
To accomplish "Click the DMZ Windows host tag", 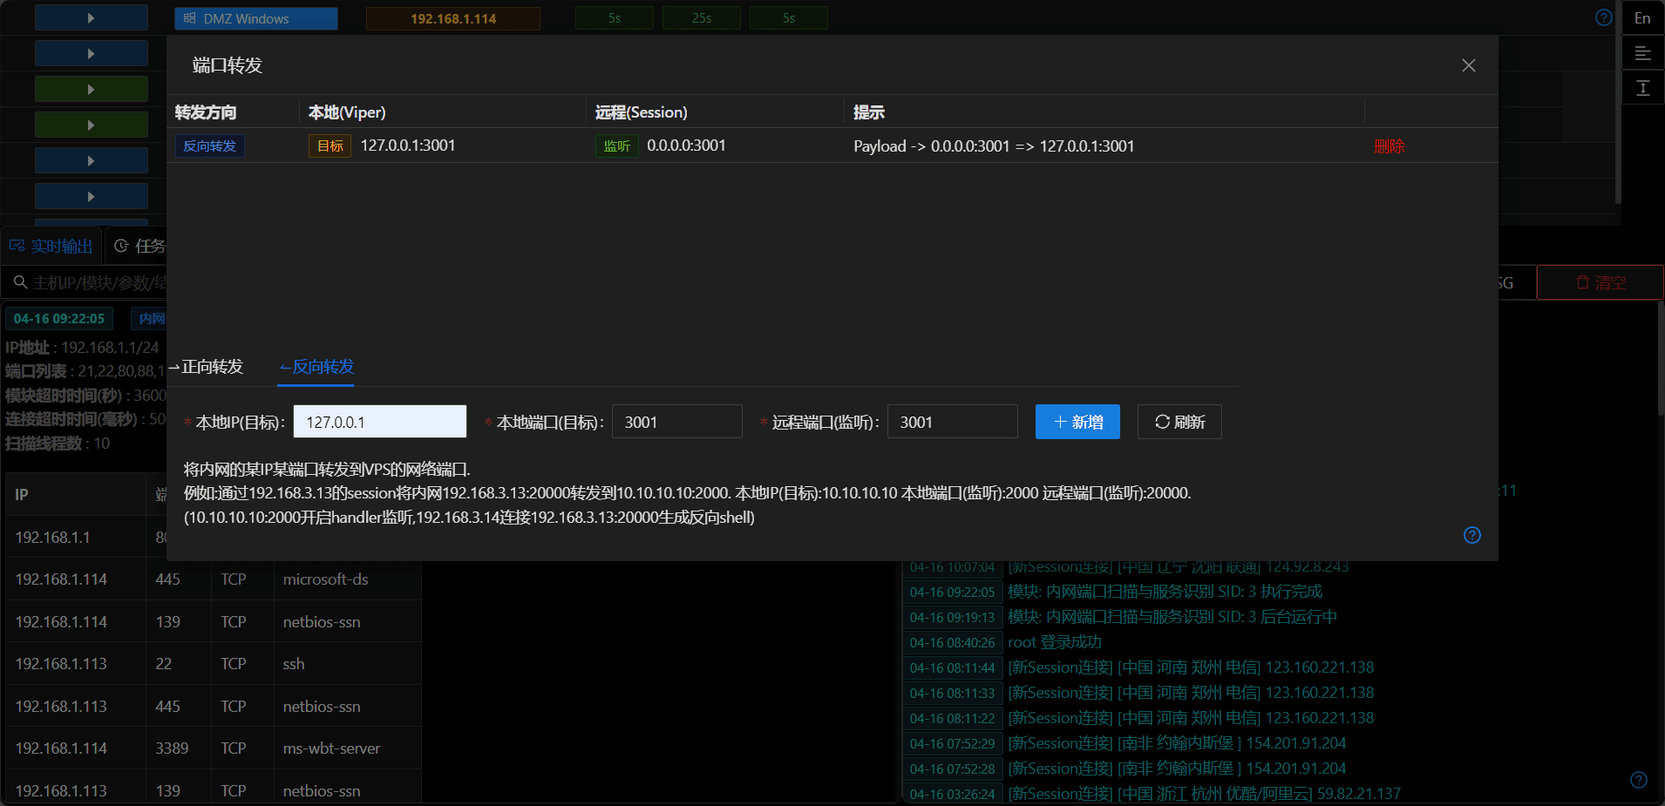I will coord(256,18).
